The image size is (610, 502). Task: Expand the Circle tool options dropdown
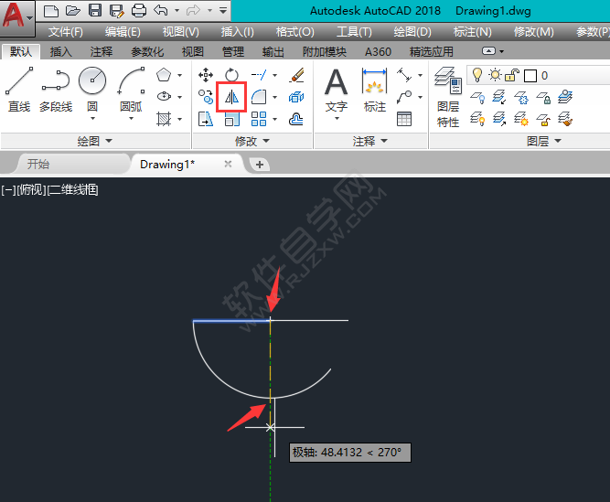point(92,119)
